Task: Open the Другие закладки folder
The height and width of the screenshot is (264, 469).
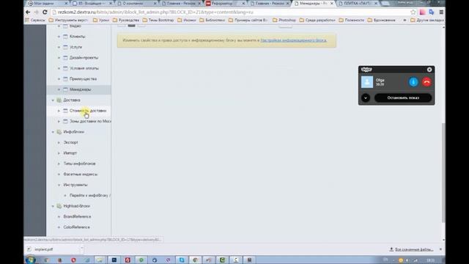Action: 427,20
